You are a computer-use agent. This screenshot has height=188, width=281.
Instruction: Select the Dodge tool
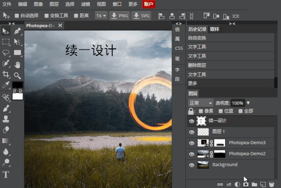(6, 162)
